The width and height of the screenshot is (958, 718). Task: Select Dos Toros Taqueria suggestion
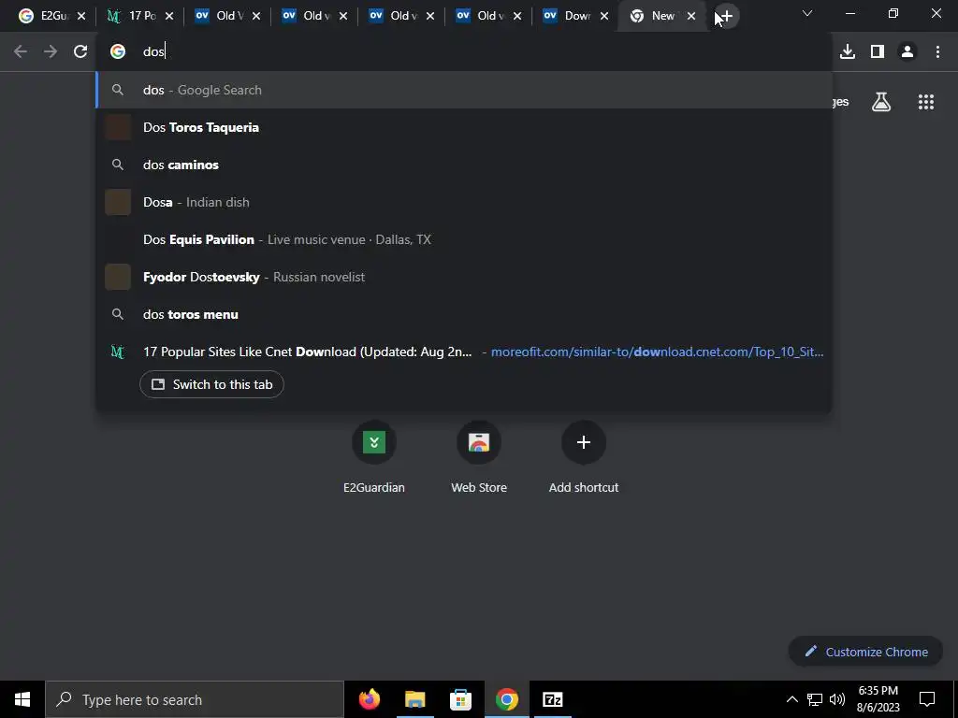464,127
